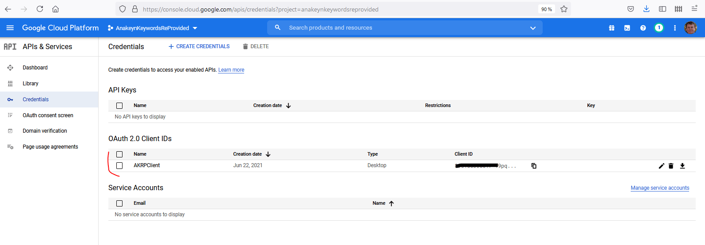Sort OAuth clients by Creation date
Screen dimensions: 705x245
pos(252,154)
